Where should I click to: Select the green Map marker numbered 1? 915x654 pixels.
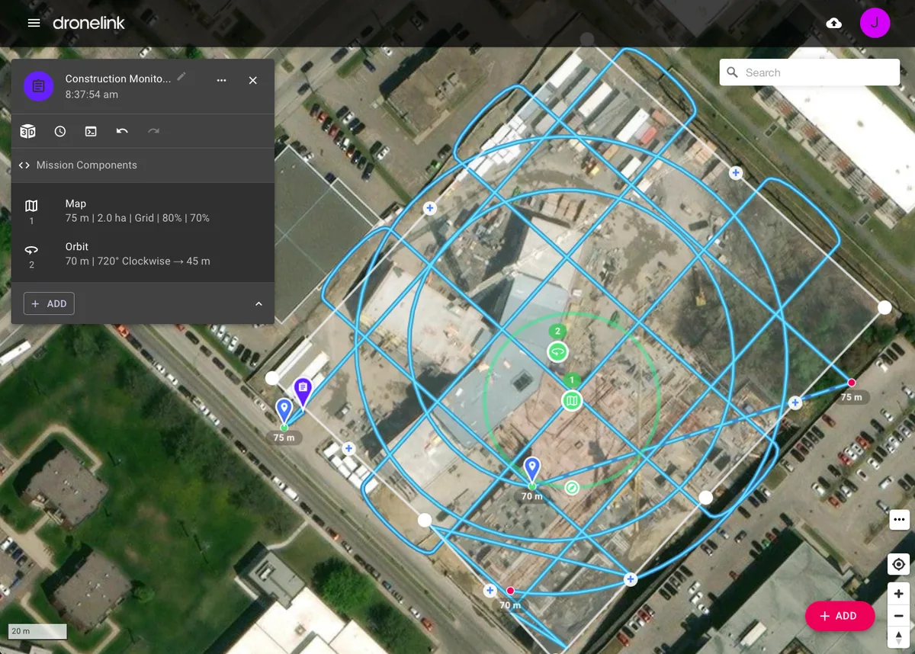point(572,400)
